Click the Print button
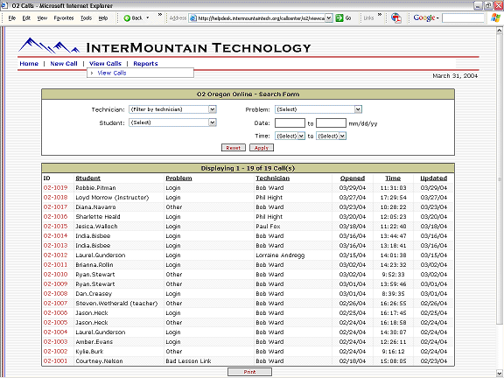Screen dimensions: 504x378 pyautogui.click(x=249, y=372)
